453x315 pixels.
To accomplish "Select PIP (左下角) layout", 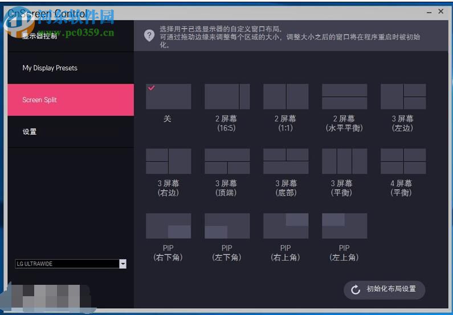I will coord(227,226).
